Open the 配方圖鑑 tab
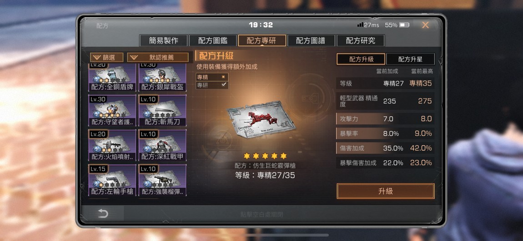This screenshot has height=241, width=523. tap(213, 40)
